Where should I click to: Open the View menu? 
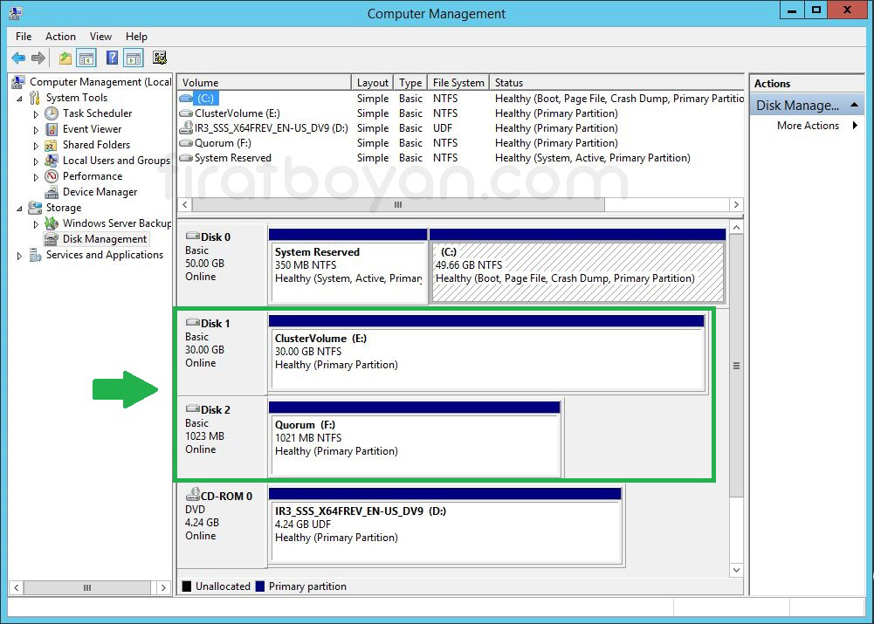[101, 36]
